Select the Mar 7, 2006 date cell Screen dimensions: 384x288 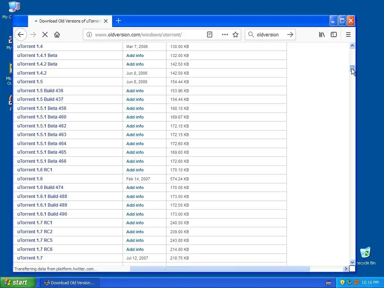137,46
